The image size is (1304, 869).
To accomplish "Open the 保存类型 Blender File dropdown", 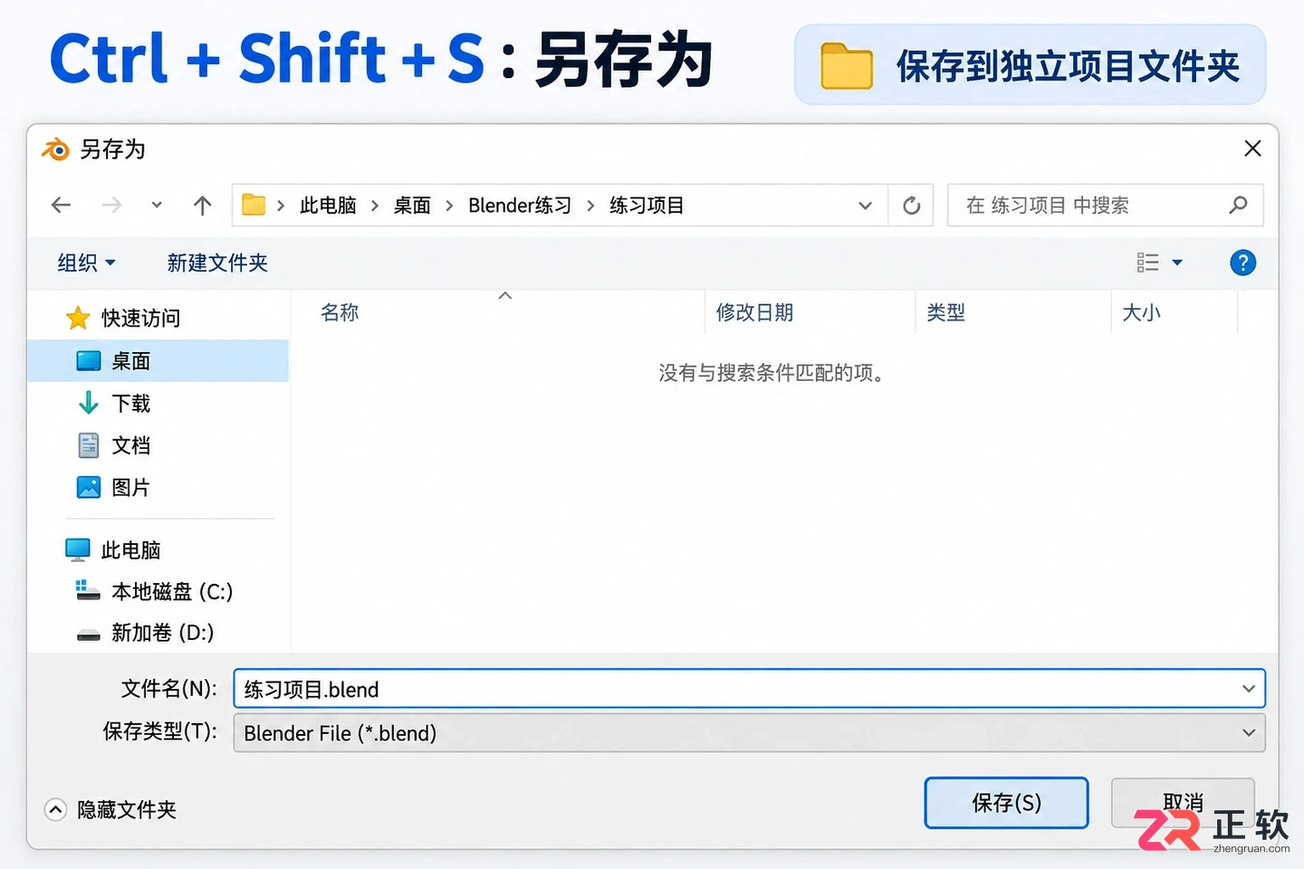I will (x=749, y=732).
